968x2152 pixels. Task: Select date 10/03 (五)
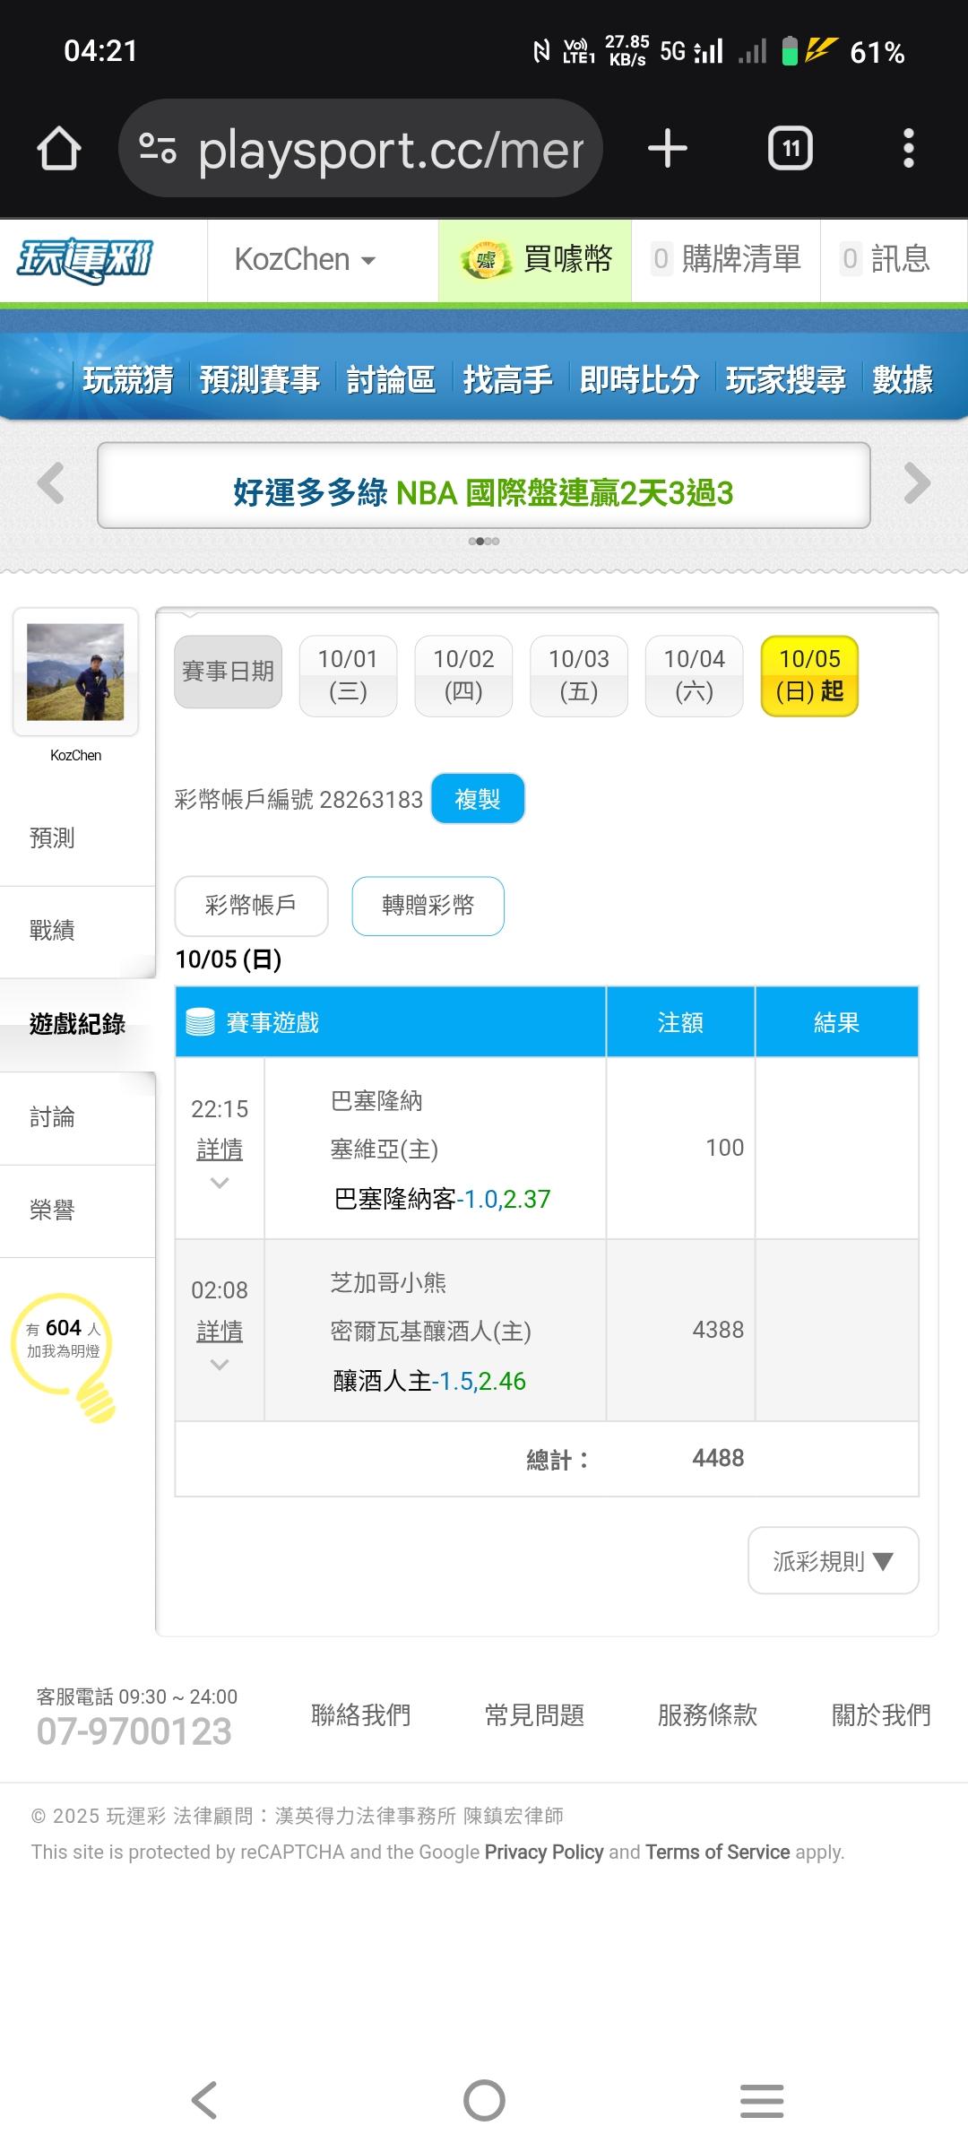coord(579,675)
